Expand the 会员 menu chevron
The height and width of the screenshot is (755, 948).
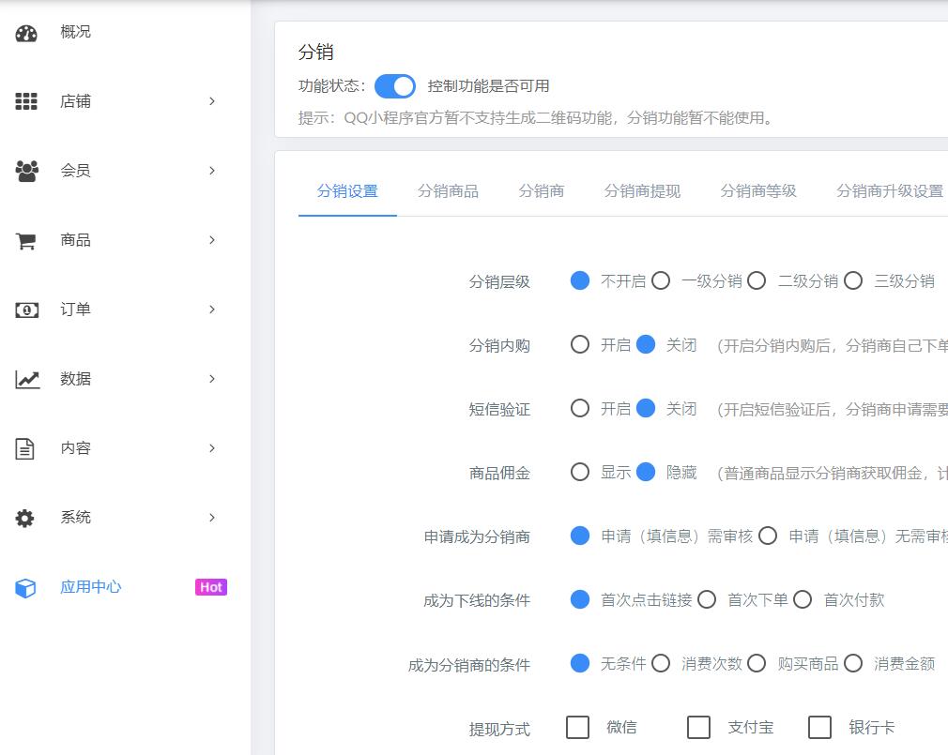(x=212, y=171)
